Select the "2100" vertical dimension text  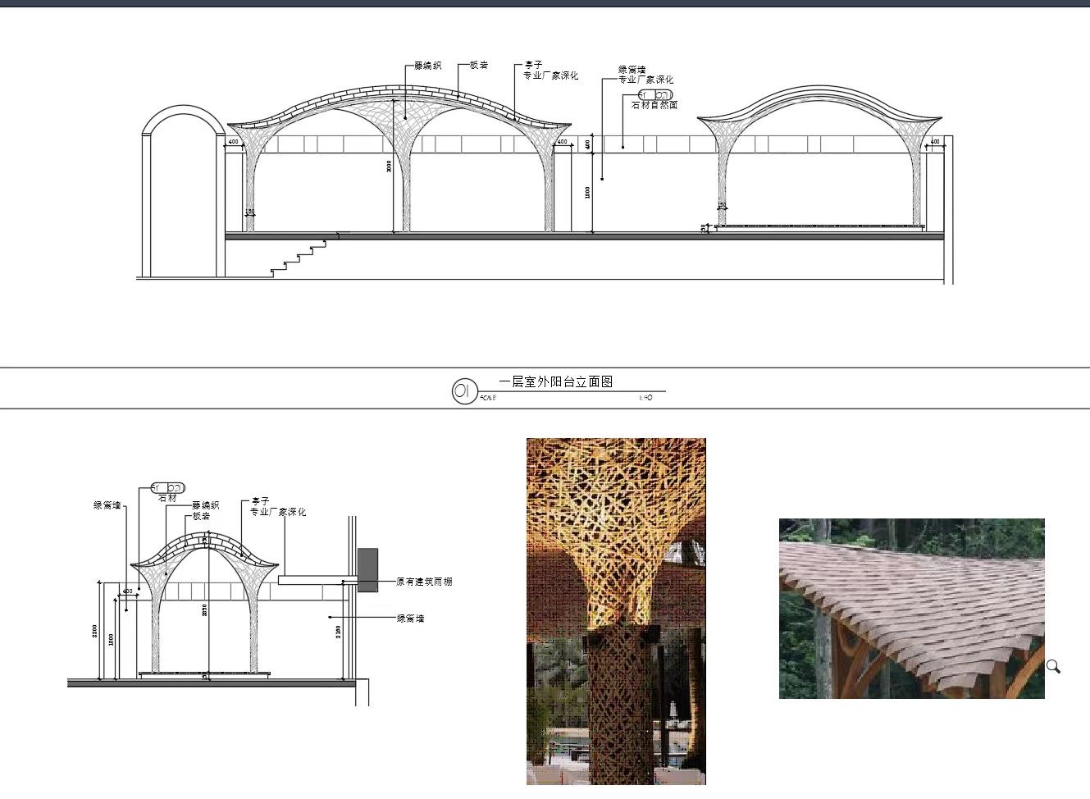click(338, 632)
